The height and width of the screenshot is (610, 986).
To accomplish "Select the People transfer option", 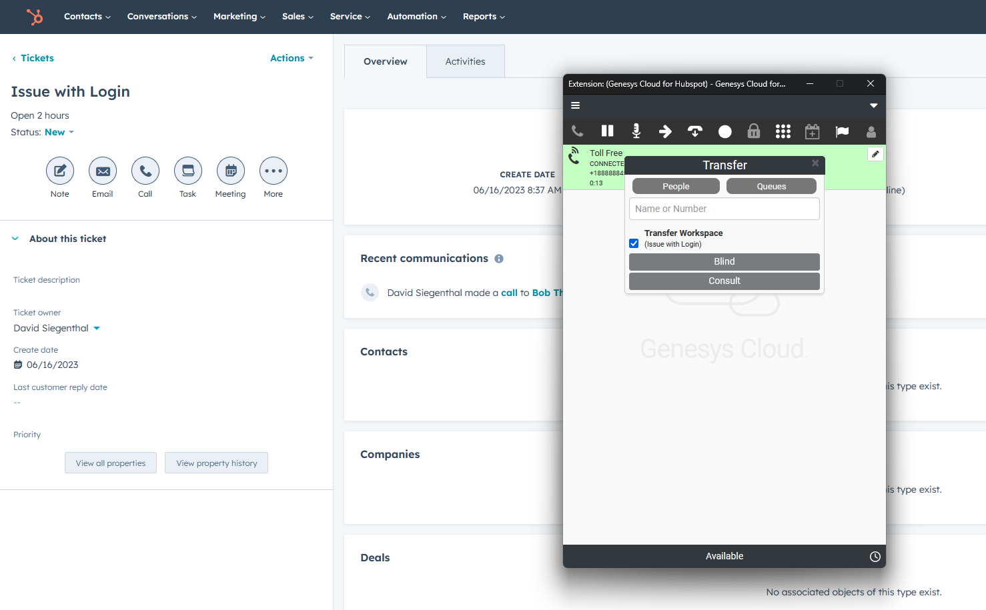I will point(676,186).
